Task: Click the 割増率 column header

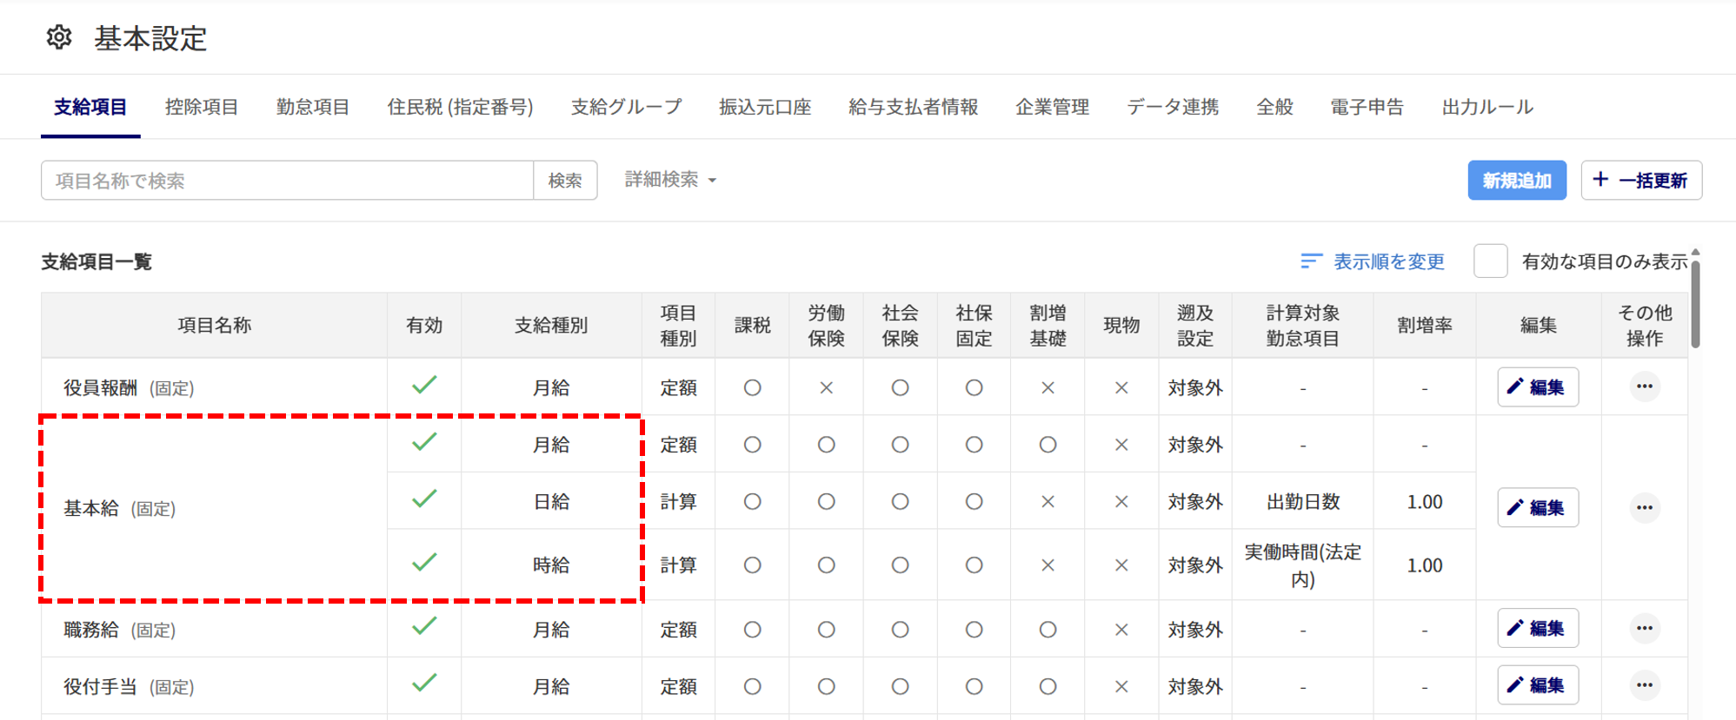Action: point(1424,325)
